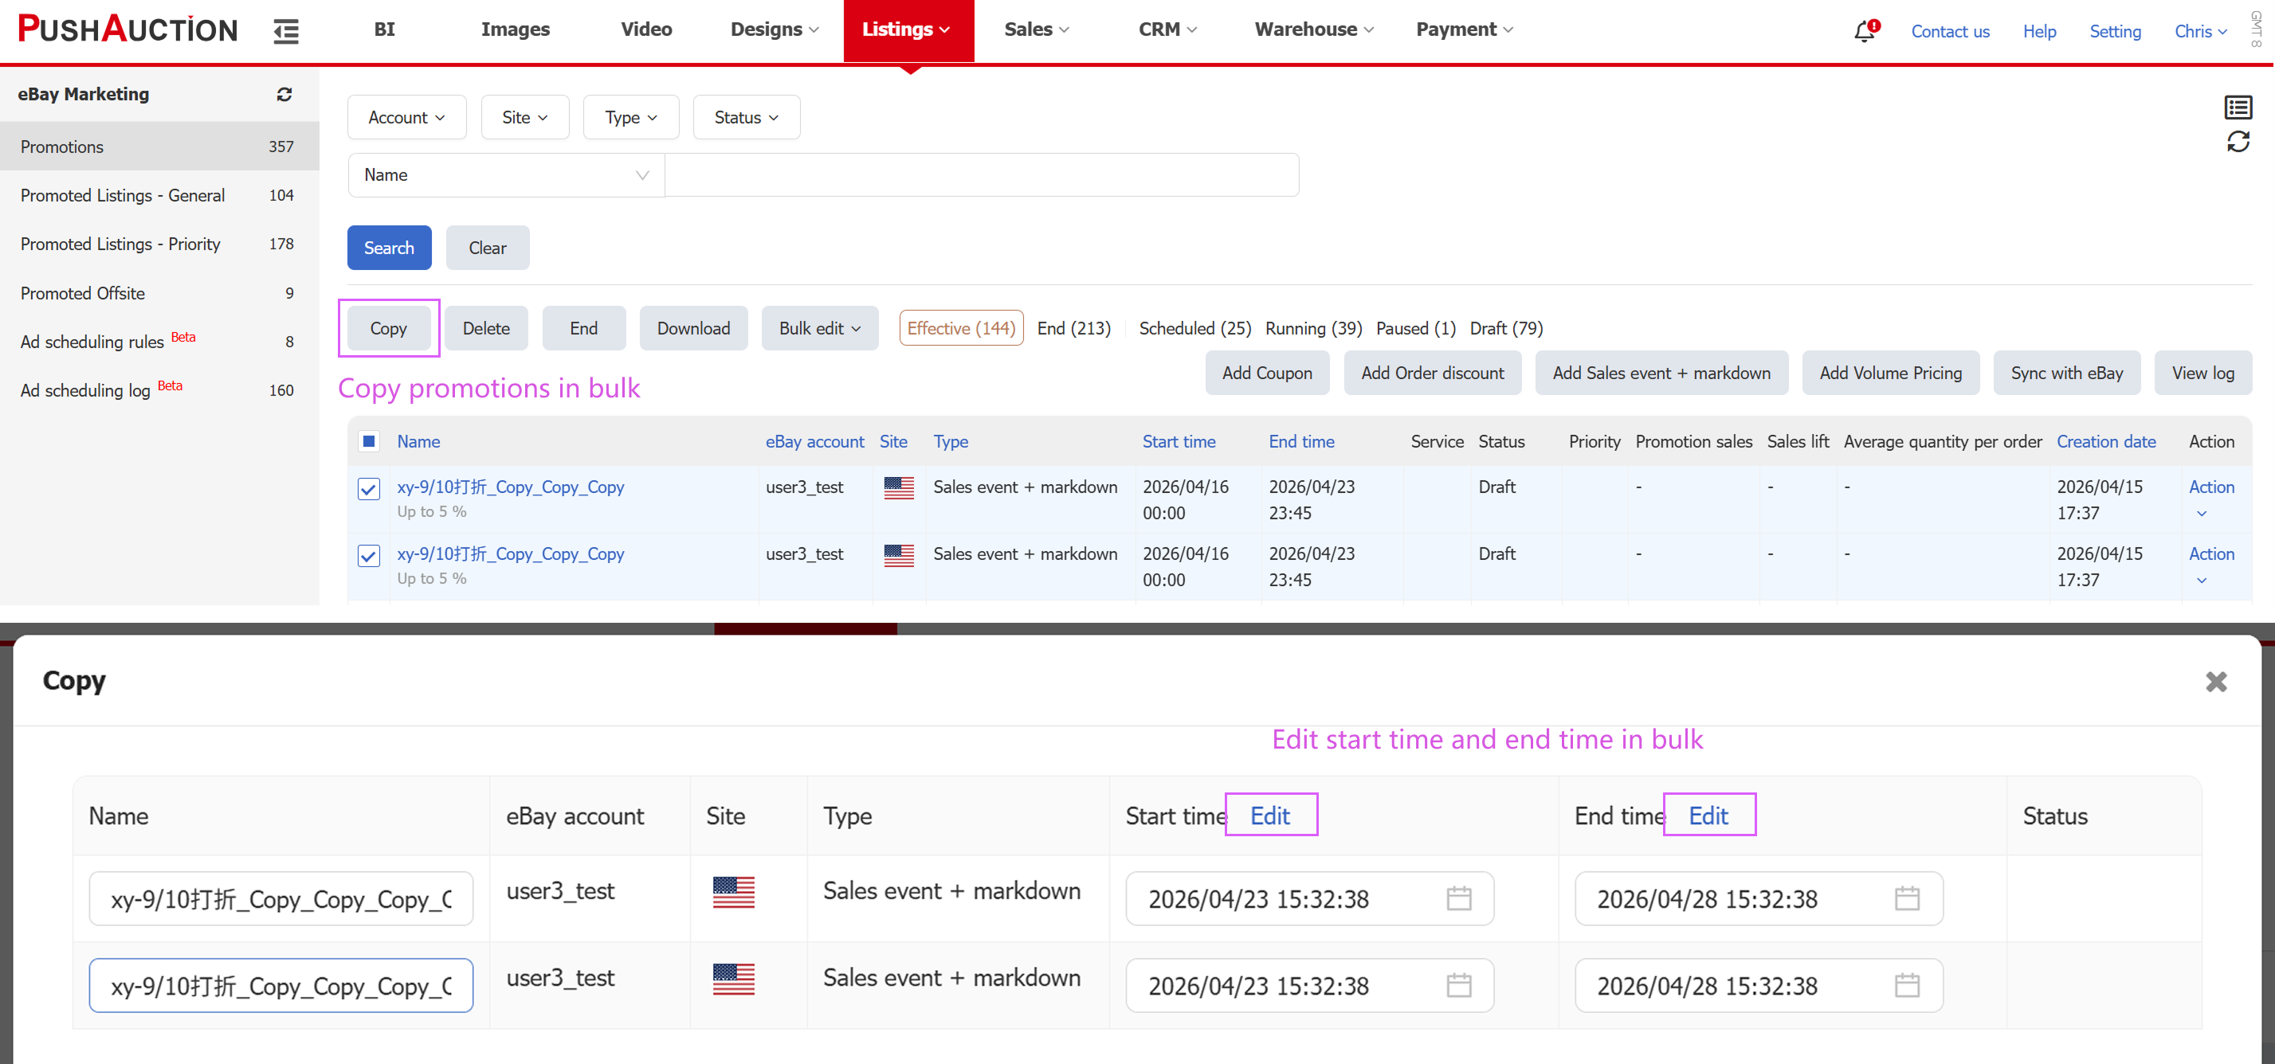Uncheck the second promotion row checkbox
Image resolution: width=2275 pixels, height=1064 pixels.
coord(369,555)
